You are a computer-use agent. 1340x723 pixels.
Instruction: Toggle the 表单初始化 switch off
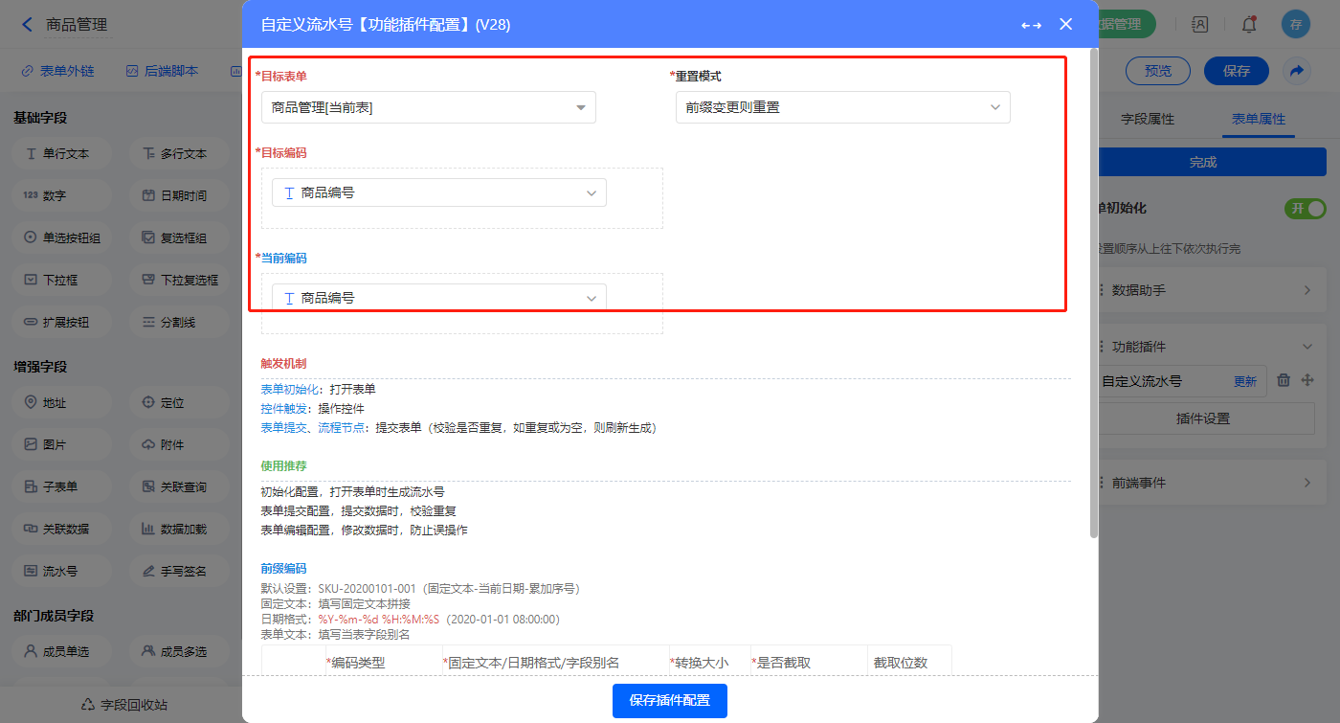pos(1306,209)
